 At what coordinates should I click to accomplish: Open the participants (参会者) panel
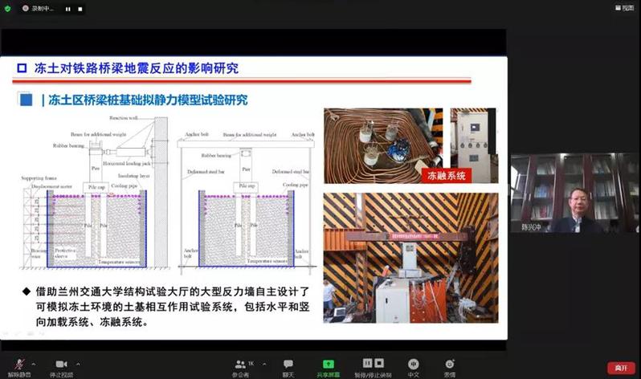pyautogui.click(x=239, y=365)
